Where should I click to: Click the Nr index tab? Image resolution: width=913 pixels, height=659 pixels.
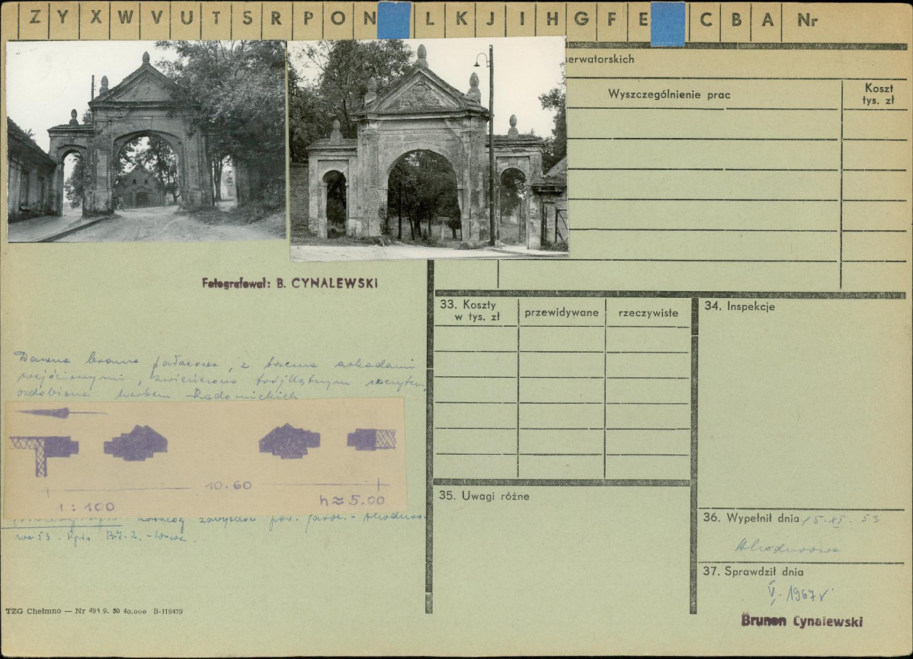(807, 21)
